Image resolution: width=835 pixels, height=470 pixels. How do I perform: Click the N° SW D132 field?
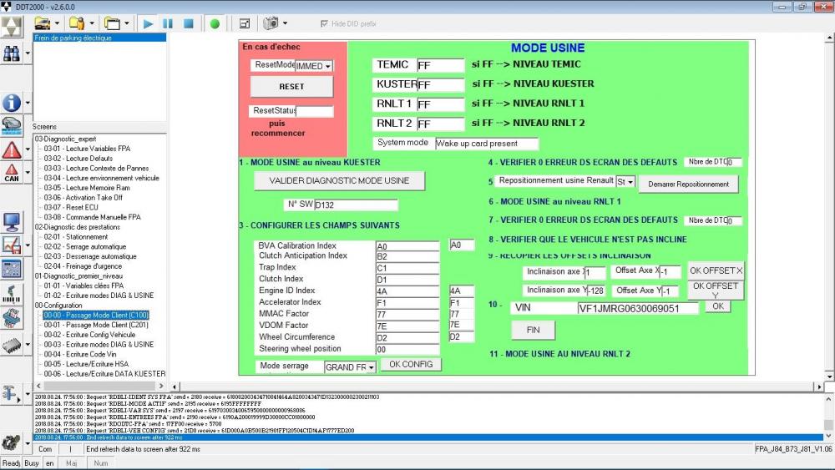(x=356, y=205)
